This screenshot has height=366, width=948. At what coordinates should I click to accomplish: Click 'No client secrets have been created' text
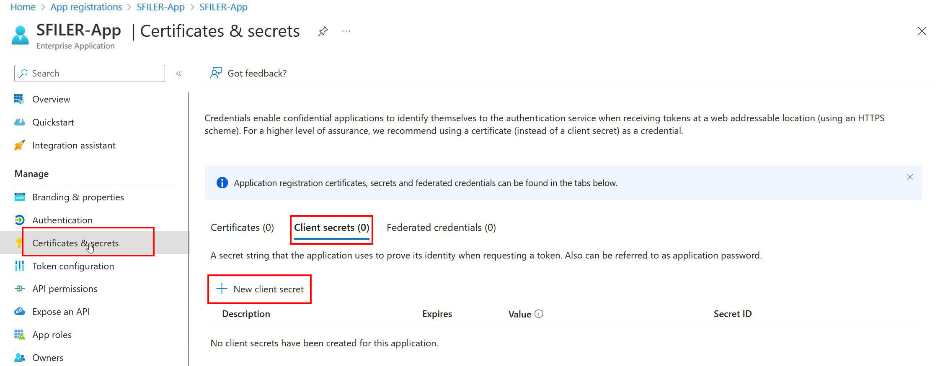click(x=324, y=343)
